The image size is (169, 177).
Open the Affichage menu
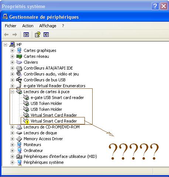point(48,26)
